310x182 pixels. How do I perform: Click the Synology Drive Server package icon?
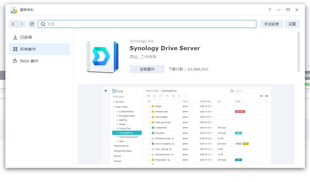pyautogui.click(x=102, y=56)
